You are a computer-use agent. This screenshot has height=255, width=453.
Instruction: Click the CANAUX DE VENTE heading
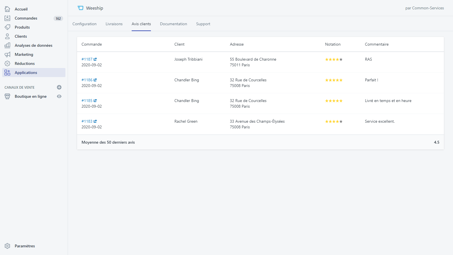point(20,88)
